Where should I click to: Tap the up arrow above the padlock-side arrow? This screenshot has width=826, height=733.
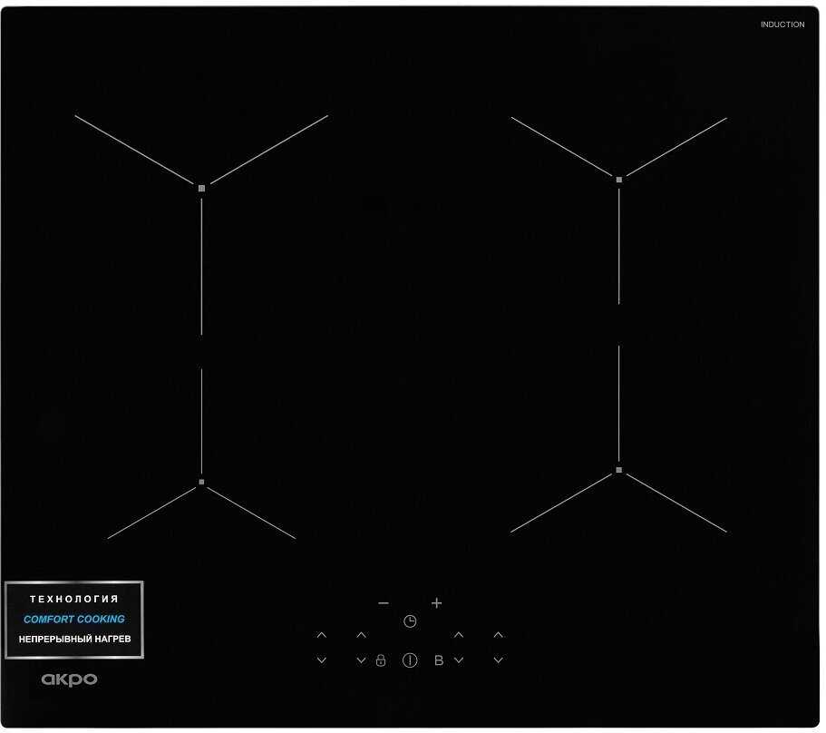pyautogui.click(x=361, y=635)
